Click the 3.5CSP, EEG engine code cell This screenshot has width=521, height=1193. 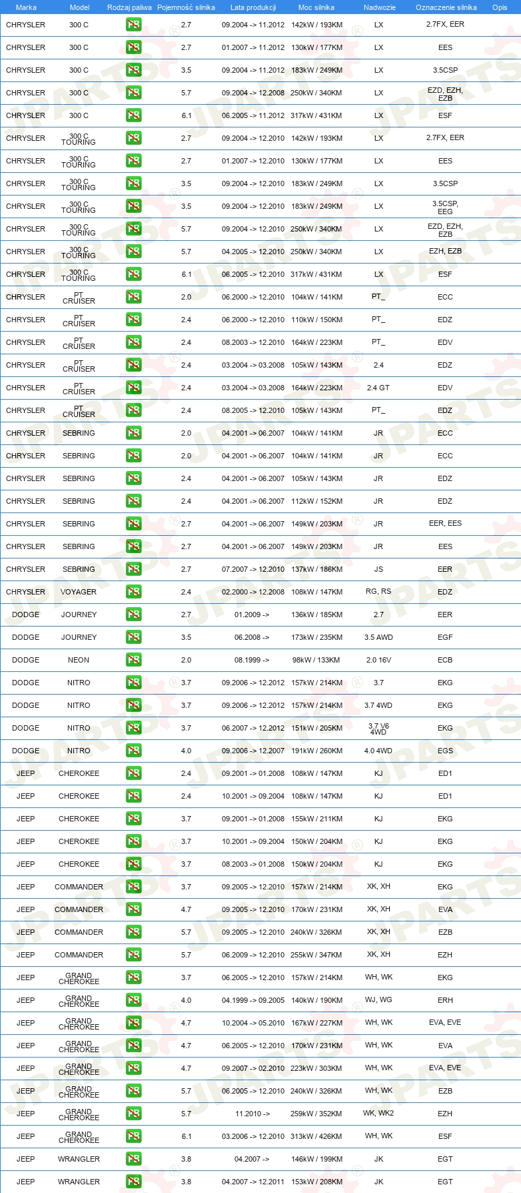tap(445, 207)
